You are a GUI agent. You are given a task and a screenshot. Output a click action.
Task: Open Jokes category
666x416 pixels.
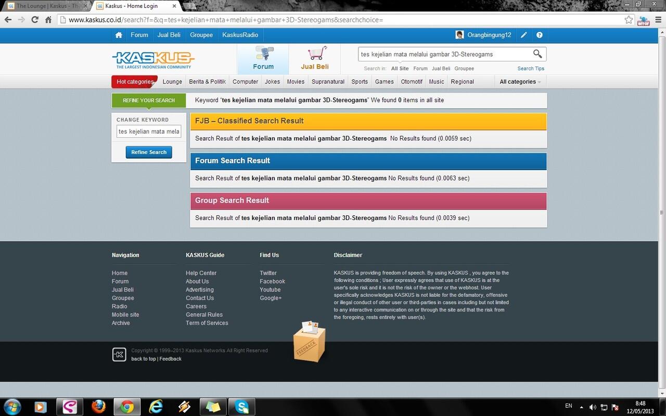click(x=273, y=82)
